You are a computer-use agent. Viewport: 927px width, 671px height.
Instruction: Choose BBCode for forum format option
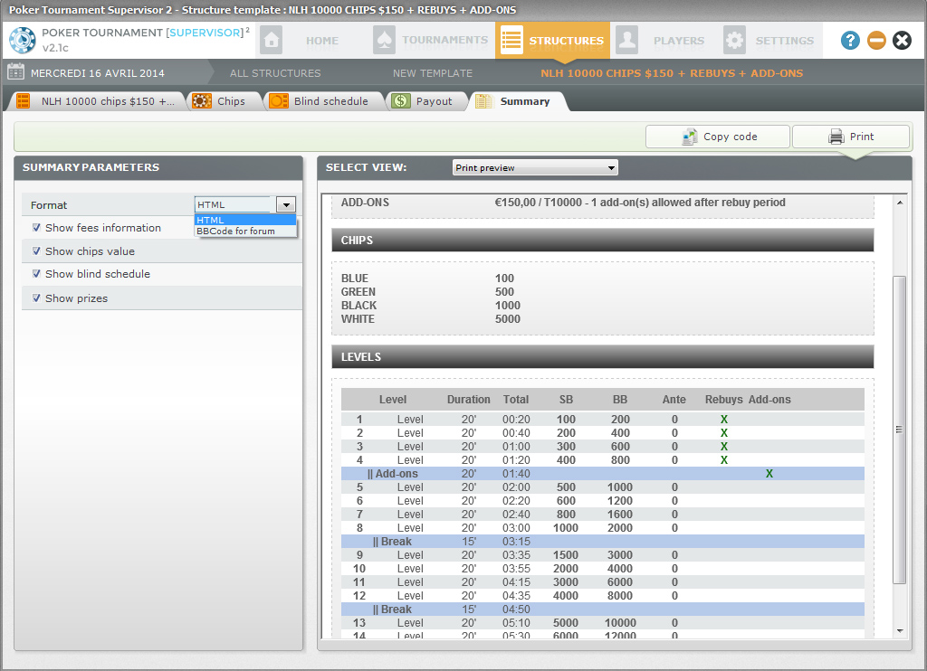[x=235, y=232]
